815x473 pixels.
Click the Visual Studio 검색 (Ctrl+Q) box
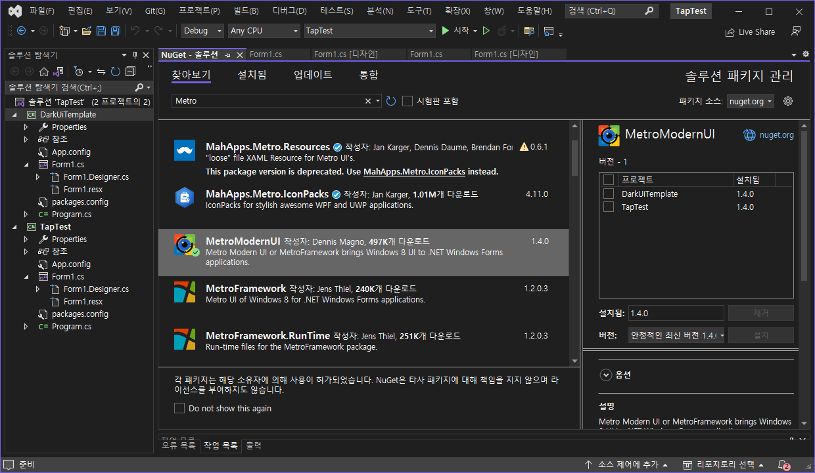[x=611, y=11]
